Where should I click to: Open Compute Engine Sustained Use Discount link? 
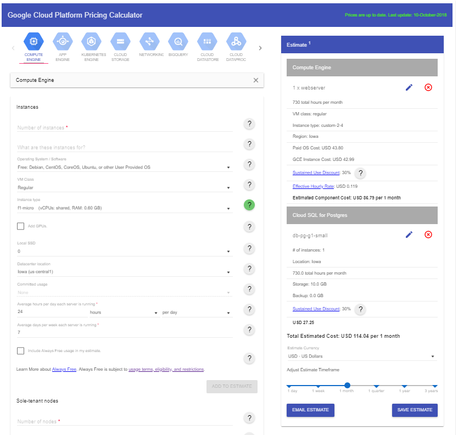click(316, 172)
